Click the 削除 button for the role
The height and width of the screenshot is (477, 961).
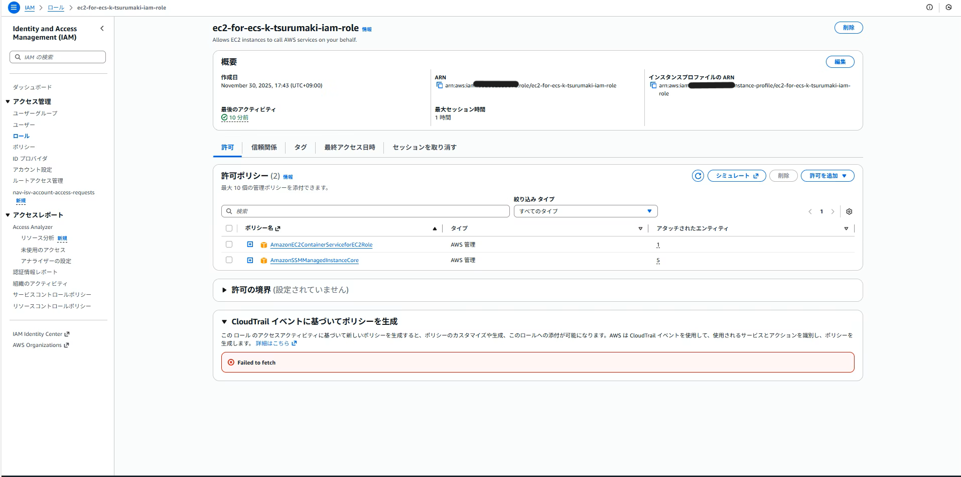click(849, 28)
